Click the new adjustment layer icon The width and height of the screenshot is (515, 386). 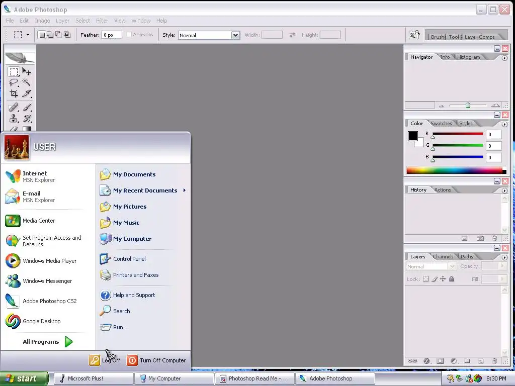pyautogui.click(x=454, y=361)
